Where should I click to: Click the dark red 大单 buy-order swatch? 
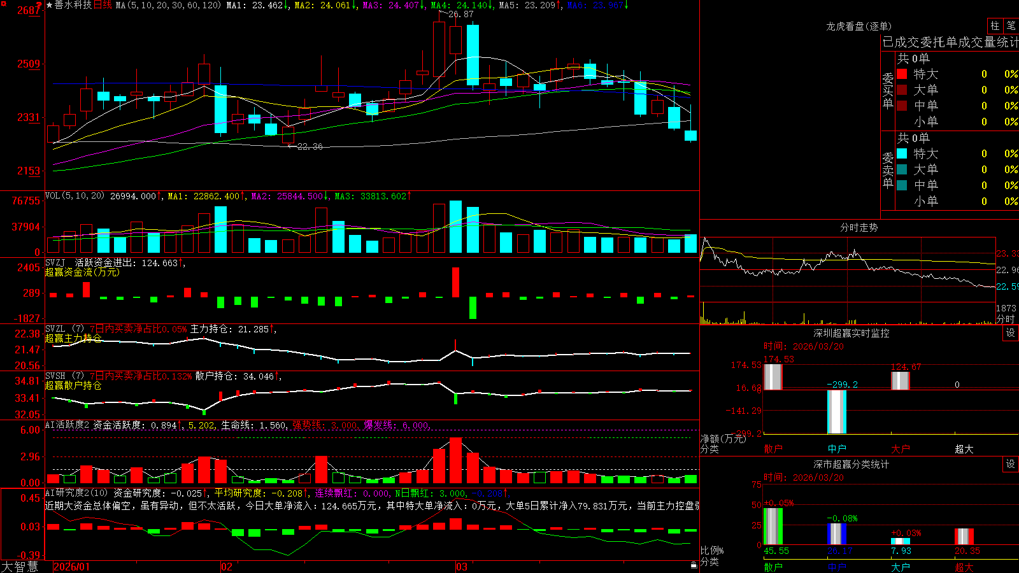902,90
